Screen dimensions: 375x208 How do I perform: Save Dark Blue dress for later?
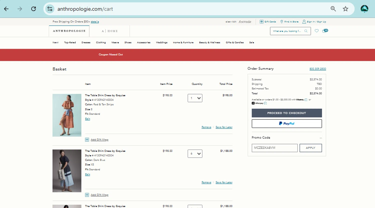point(224,183)
